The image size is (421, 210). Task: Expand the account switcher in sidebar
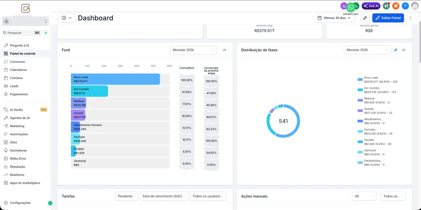25,21
